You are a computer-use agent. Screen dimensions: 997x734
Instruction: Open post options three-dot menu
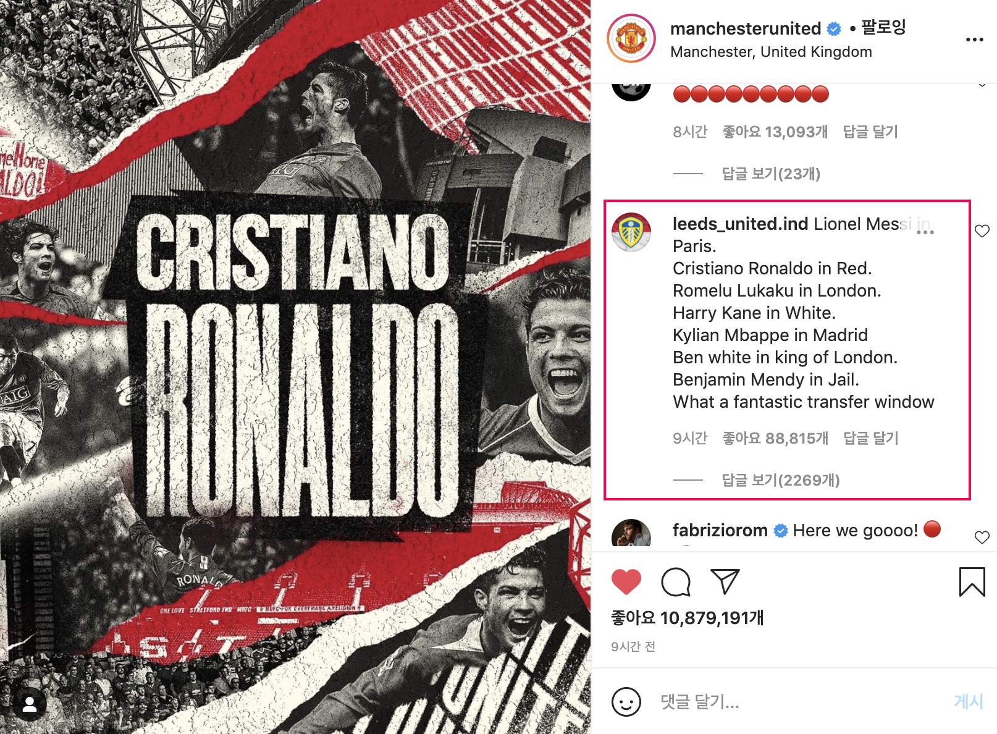974,40
